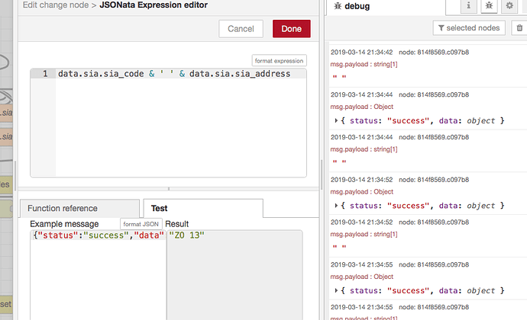Click the msg.payload : Object label at 21:34:55
The width and height of the screenshot is (527, 320).
click(361, 277)
